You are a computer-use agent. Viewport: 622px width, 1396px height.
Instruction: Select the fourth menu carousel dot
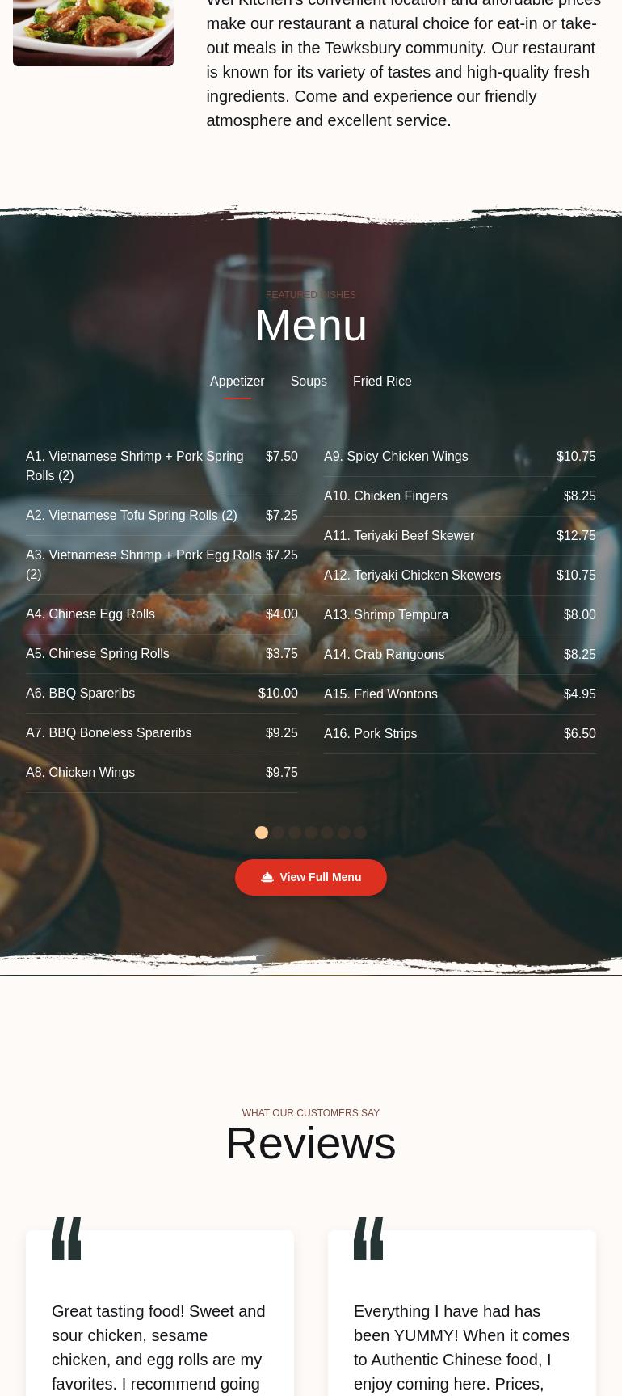(x=311, y=833)
